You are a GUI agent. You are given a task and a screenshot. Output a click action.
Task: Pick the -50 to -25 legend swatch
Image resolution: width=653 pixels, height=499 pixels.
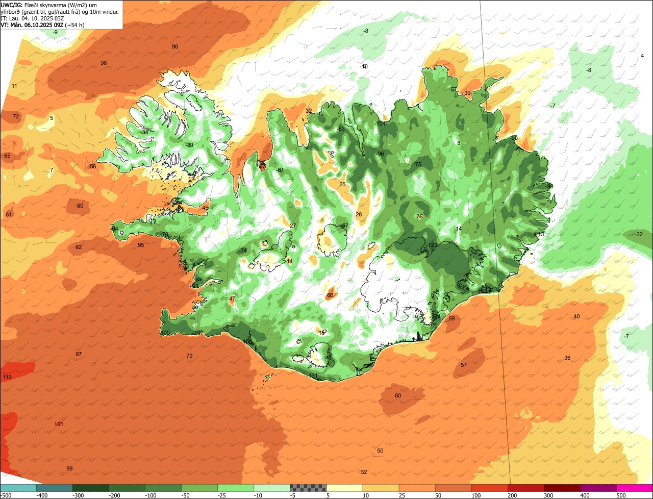pyautogui.click(x=199, y=488)
